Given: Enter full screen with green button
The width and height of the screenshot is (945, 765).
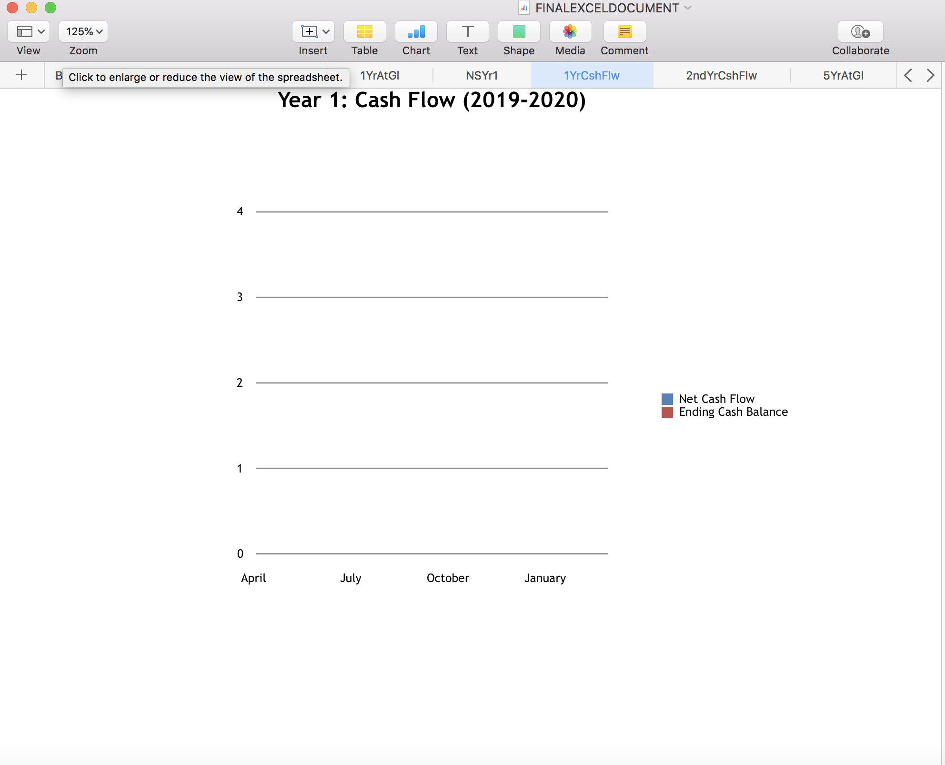Looking at the screenshot, I should (x=50, y=8).
